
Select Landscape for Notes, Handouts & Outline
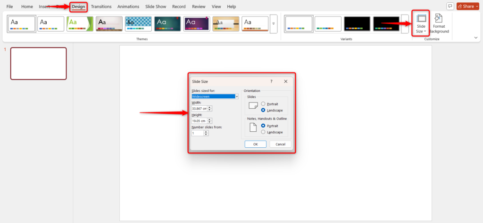272,132
